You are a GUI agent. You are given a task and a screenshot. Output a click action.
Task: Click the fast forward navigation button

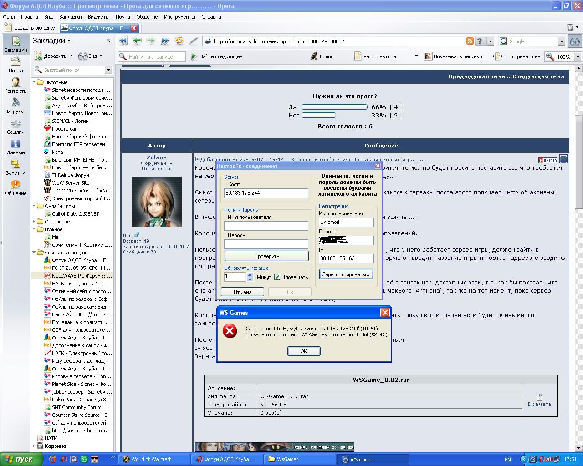point(165,41)
